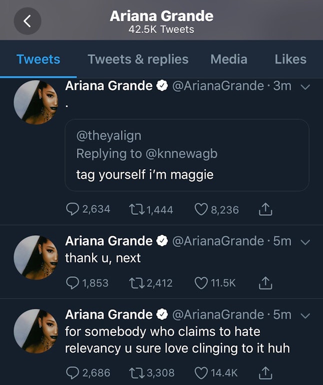This screenshot has width=323, height=385.
Task: Share the 'thank u, next' tweet
Action: coord(265,283)
